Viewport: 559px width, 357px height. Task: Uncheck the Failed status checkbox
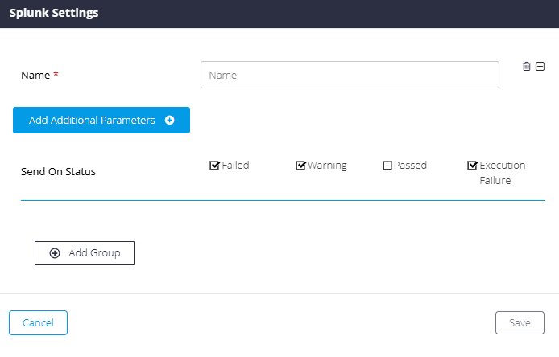pos(214,166)
